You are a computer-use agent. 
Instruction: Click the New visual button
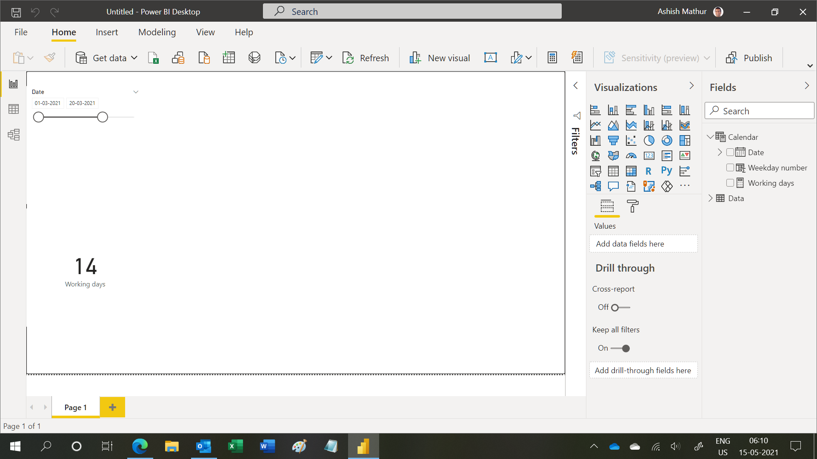(440, 58)
